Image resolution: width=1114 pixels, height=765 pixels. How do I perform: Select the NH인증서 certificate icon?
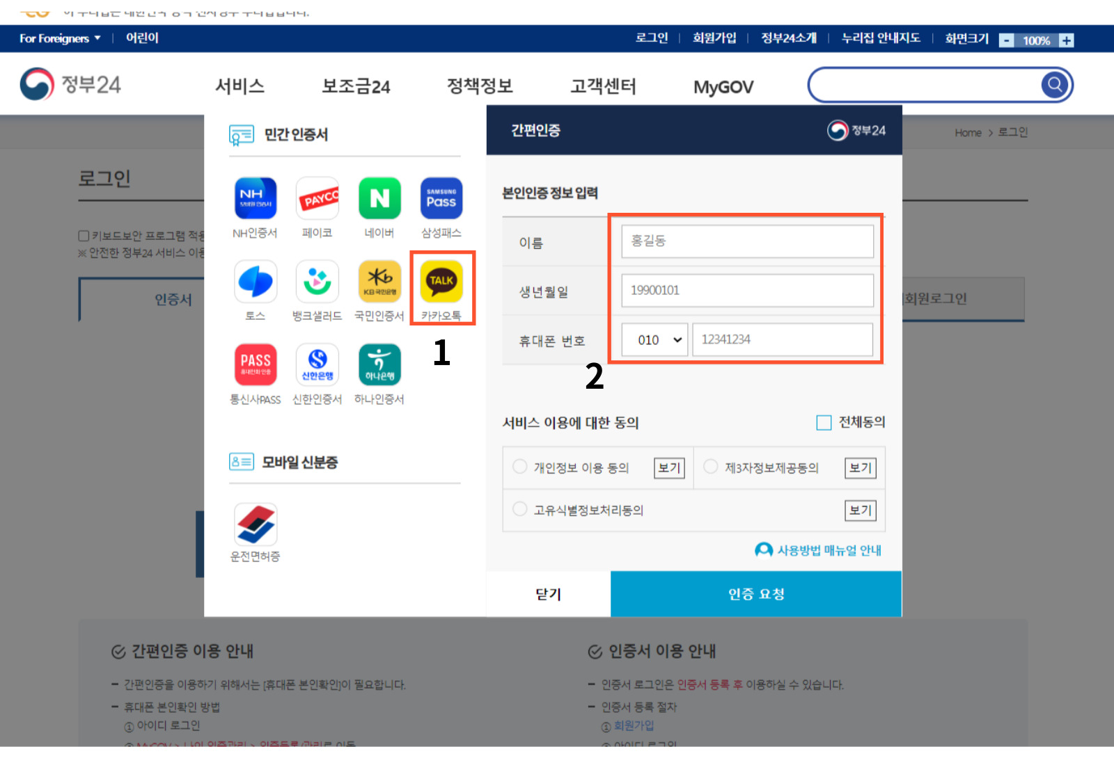tap(256, 199)
